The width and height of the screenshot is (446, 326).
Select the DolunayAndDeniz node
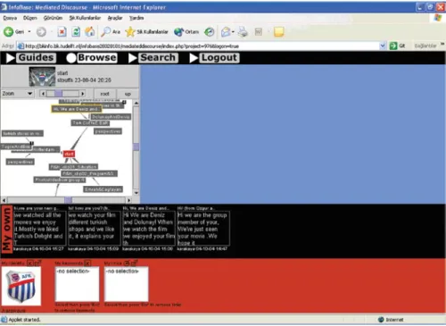[x=111, y=117]
